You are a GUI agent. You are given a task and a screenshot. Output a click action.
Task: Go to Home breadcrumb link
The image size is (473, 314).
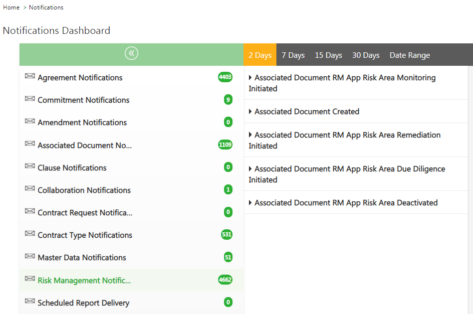pos(11,7)
